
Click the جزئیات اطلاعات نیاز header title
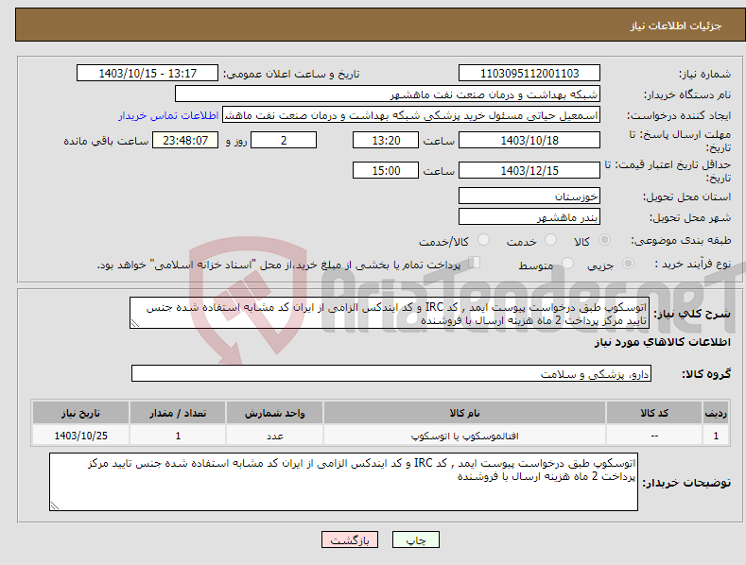(676, 26)
